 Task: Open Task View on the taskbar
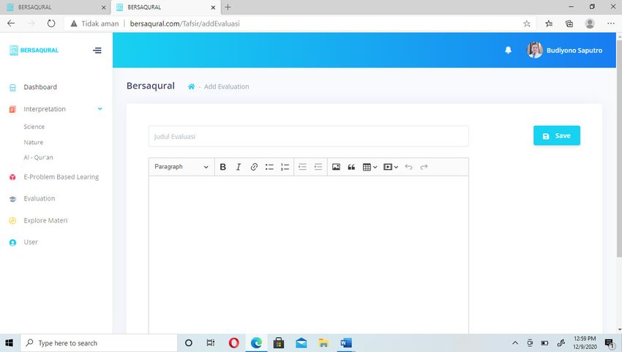(211, 343)
